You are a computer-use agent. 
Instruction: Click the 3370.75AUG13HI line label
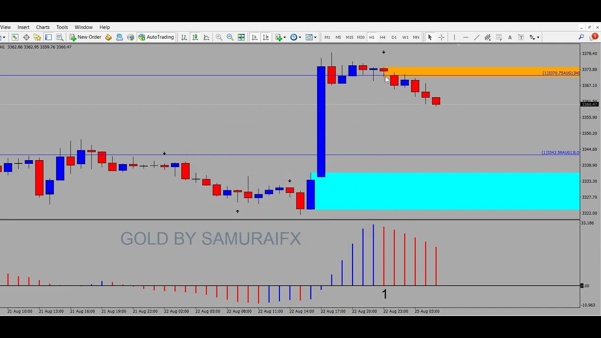pos(561,73)
